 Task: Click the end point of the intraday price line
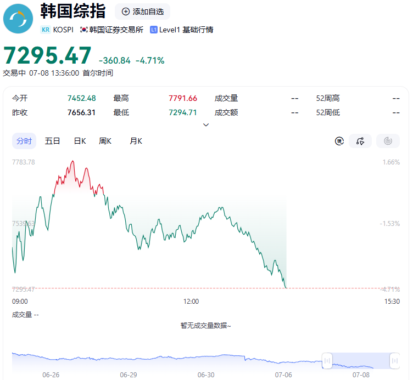[286, 288]
